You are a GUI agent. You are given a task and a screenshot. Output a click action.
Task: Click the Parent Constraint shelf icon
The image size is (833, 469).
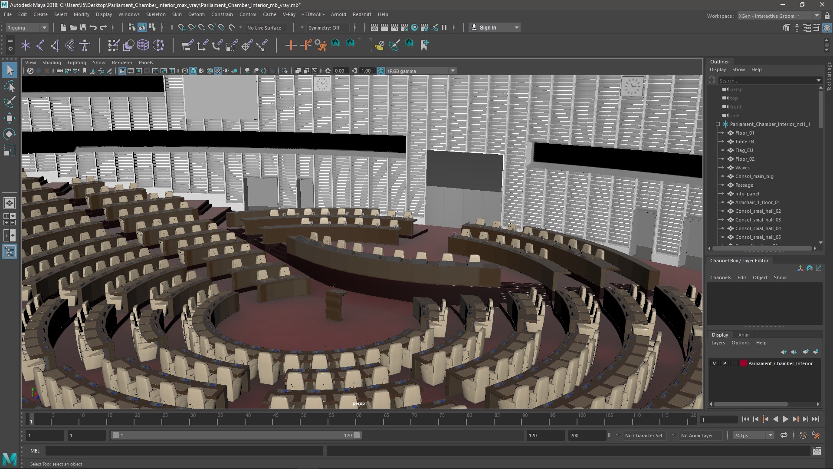pyautogui.click(x=187, y=45)
